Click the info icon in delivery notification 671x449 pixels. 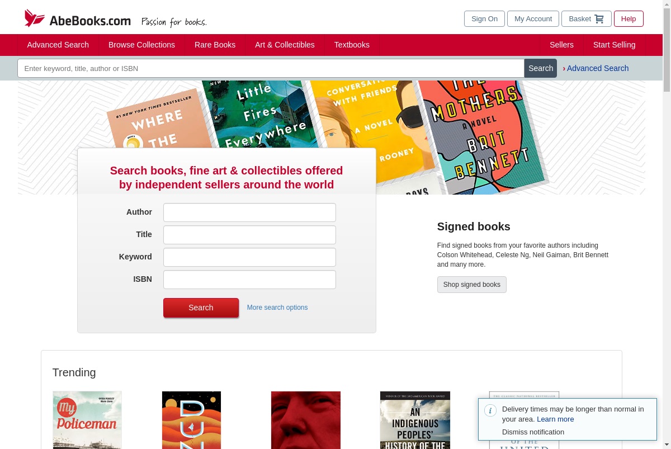pyautogui.click(x=490, y=410)
